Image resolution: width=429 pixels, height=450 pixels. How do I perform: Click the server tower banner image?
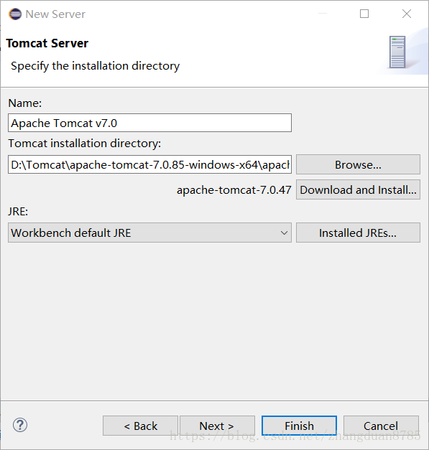click(397, 52)
